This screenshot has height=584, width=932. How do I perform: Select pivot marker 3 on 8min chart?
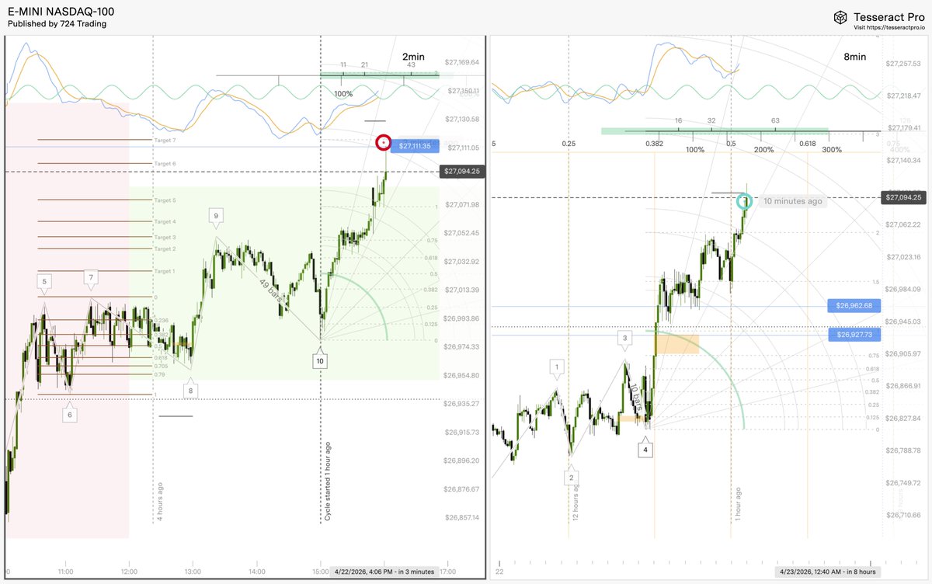625,339
